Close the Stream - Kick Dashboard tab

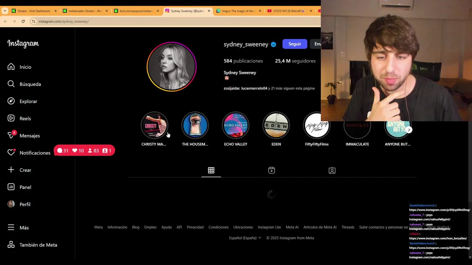pos(55,11)
